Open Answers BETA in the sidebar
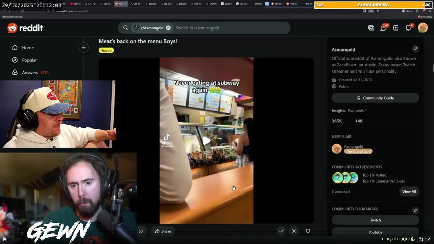 pos(35,72)
